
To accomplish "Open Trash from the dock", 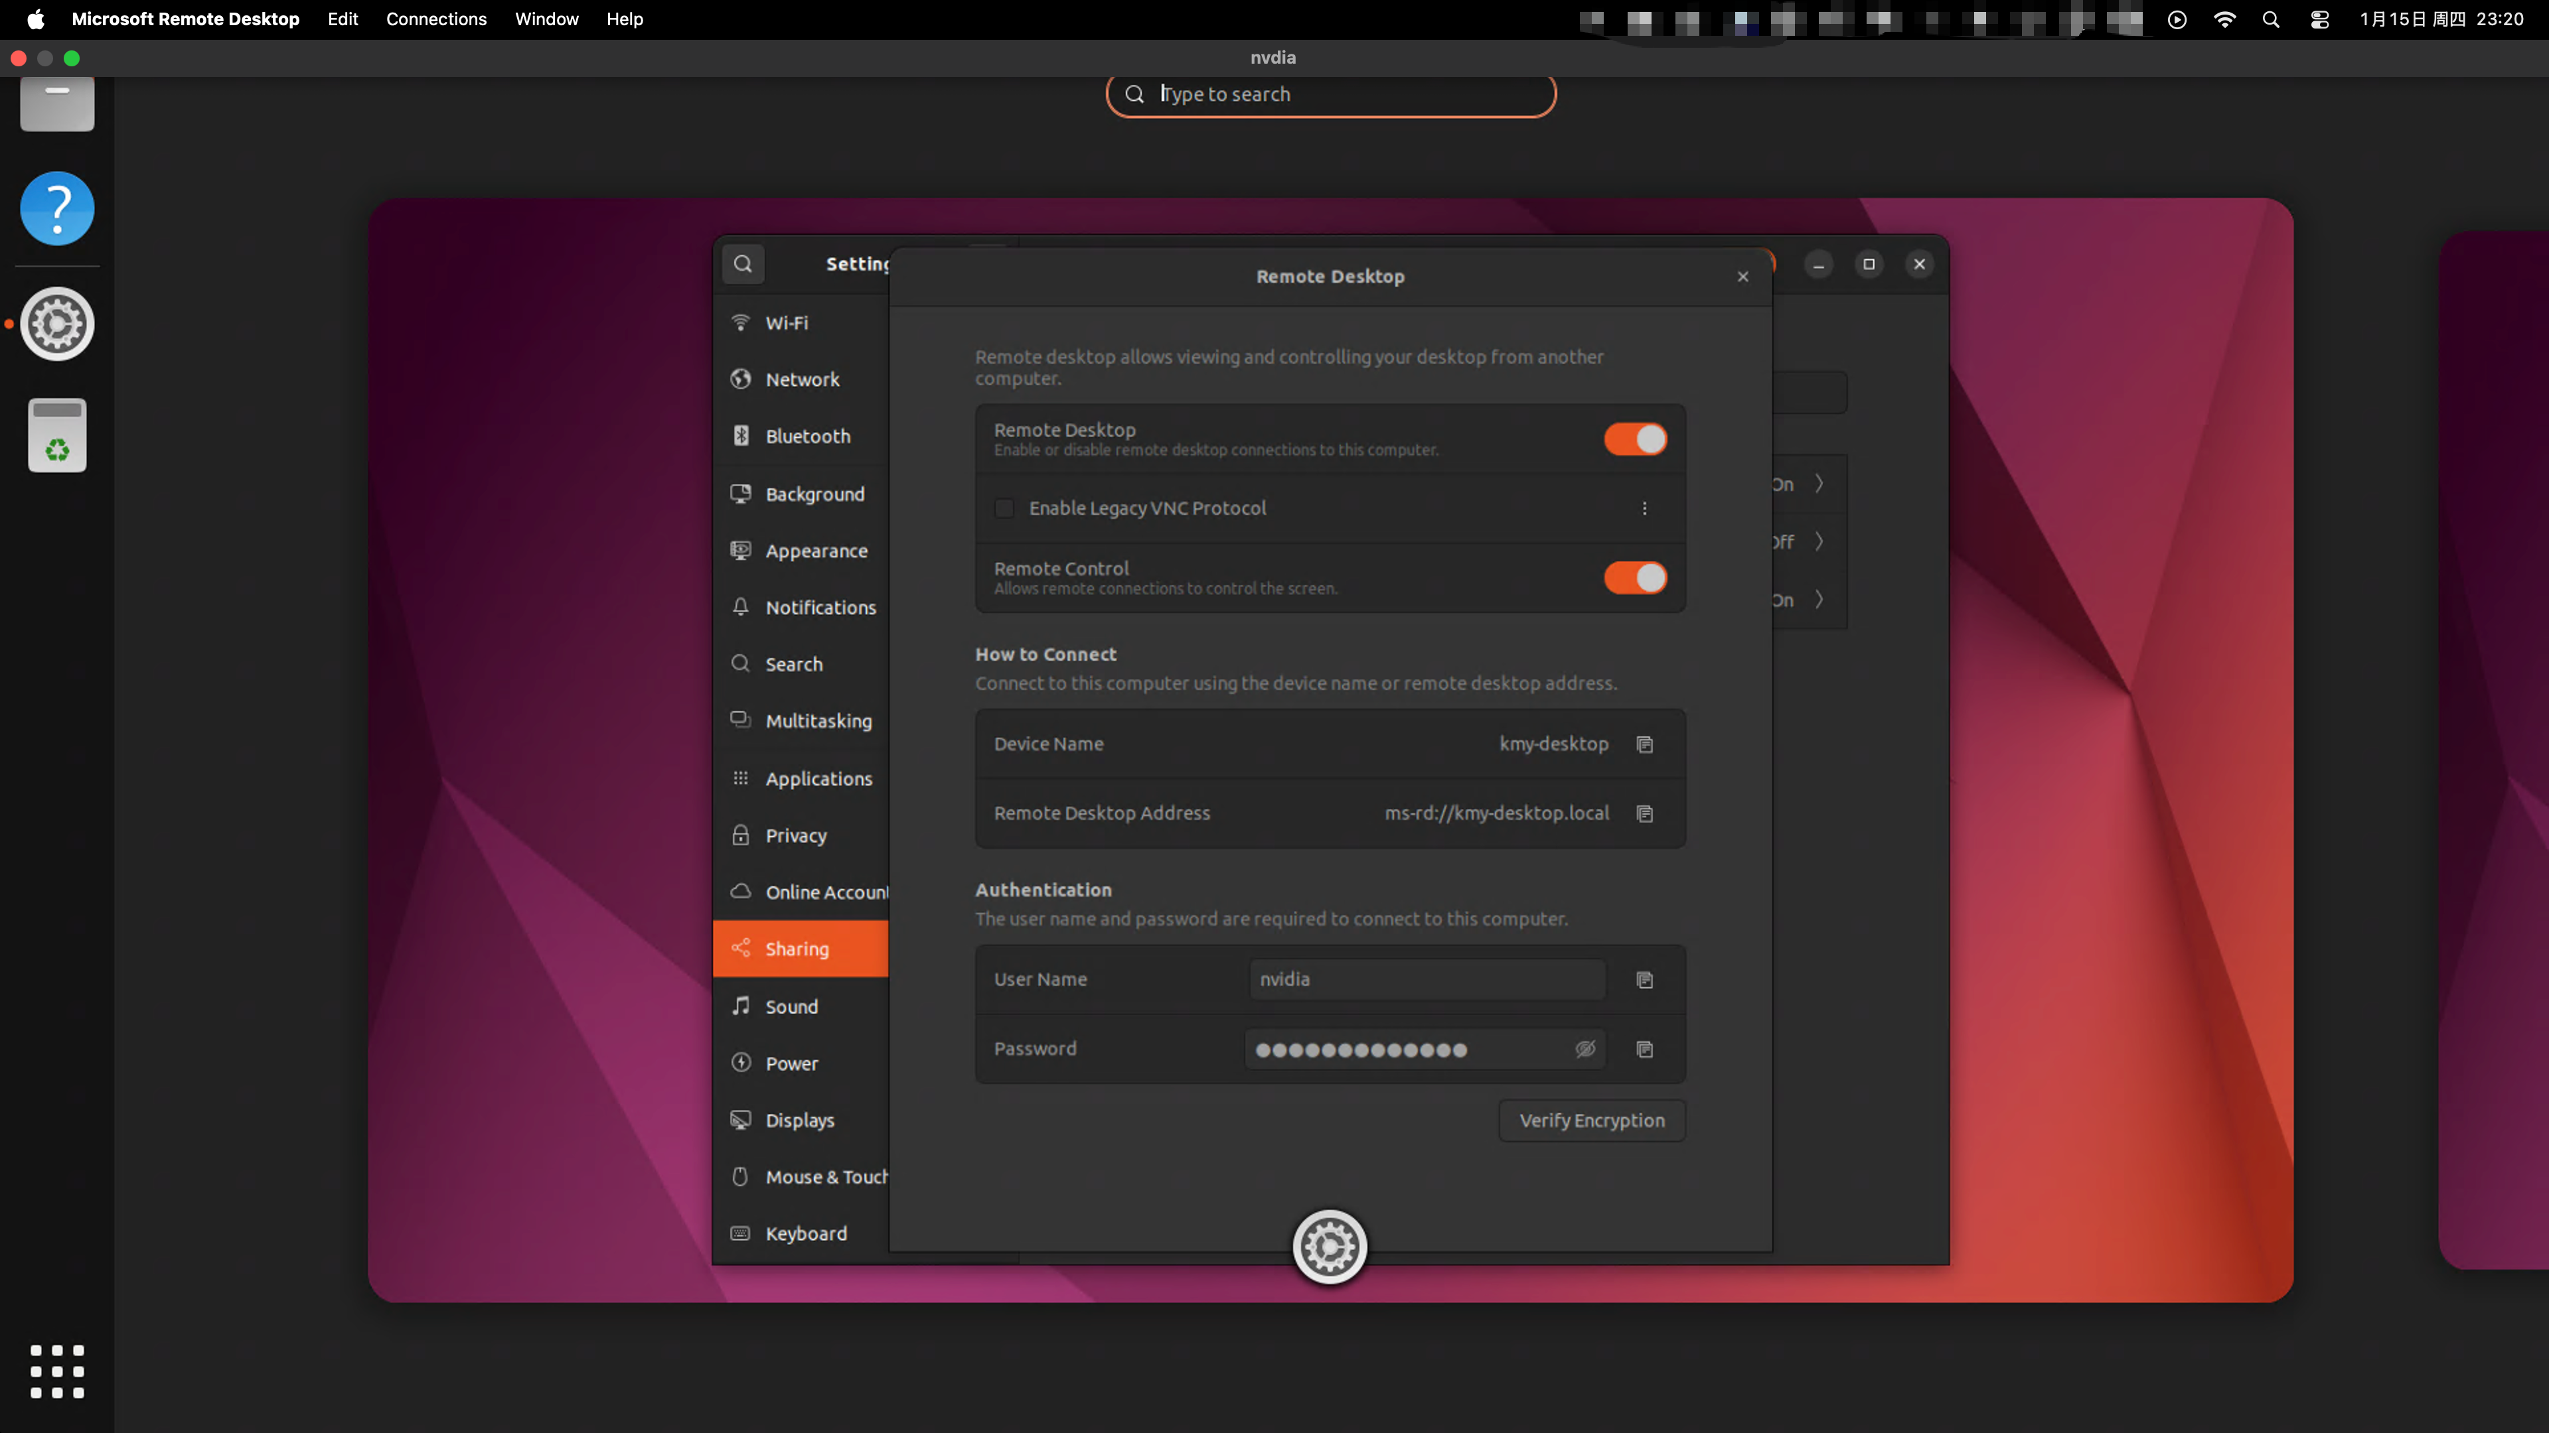I will tap(57, 435).
